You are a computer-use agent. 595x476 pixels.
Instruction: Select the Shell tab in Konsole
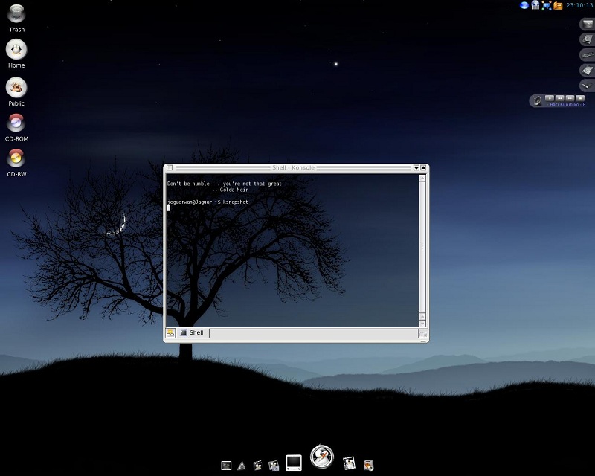(x=192, y=333)
